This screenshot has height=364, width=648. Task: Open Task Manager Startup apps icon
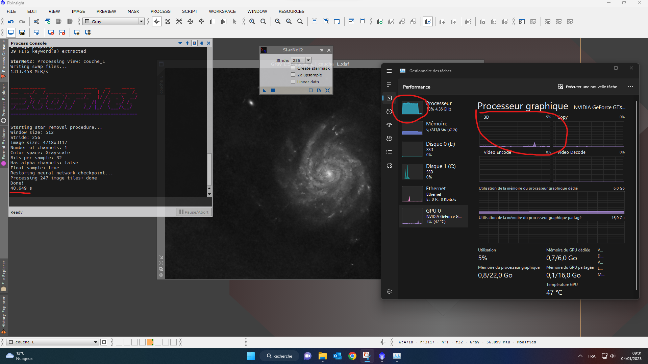click(389, 125)
